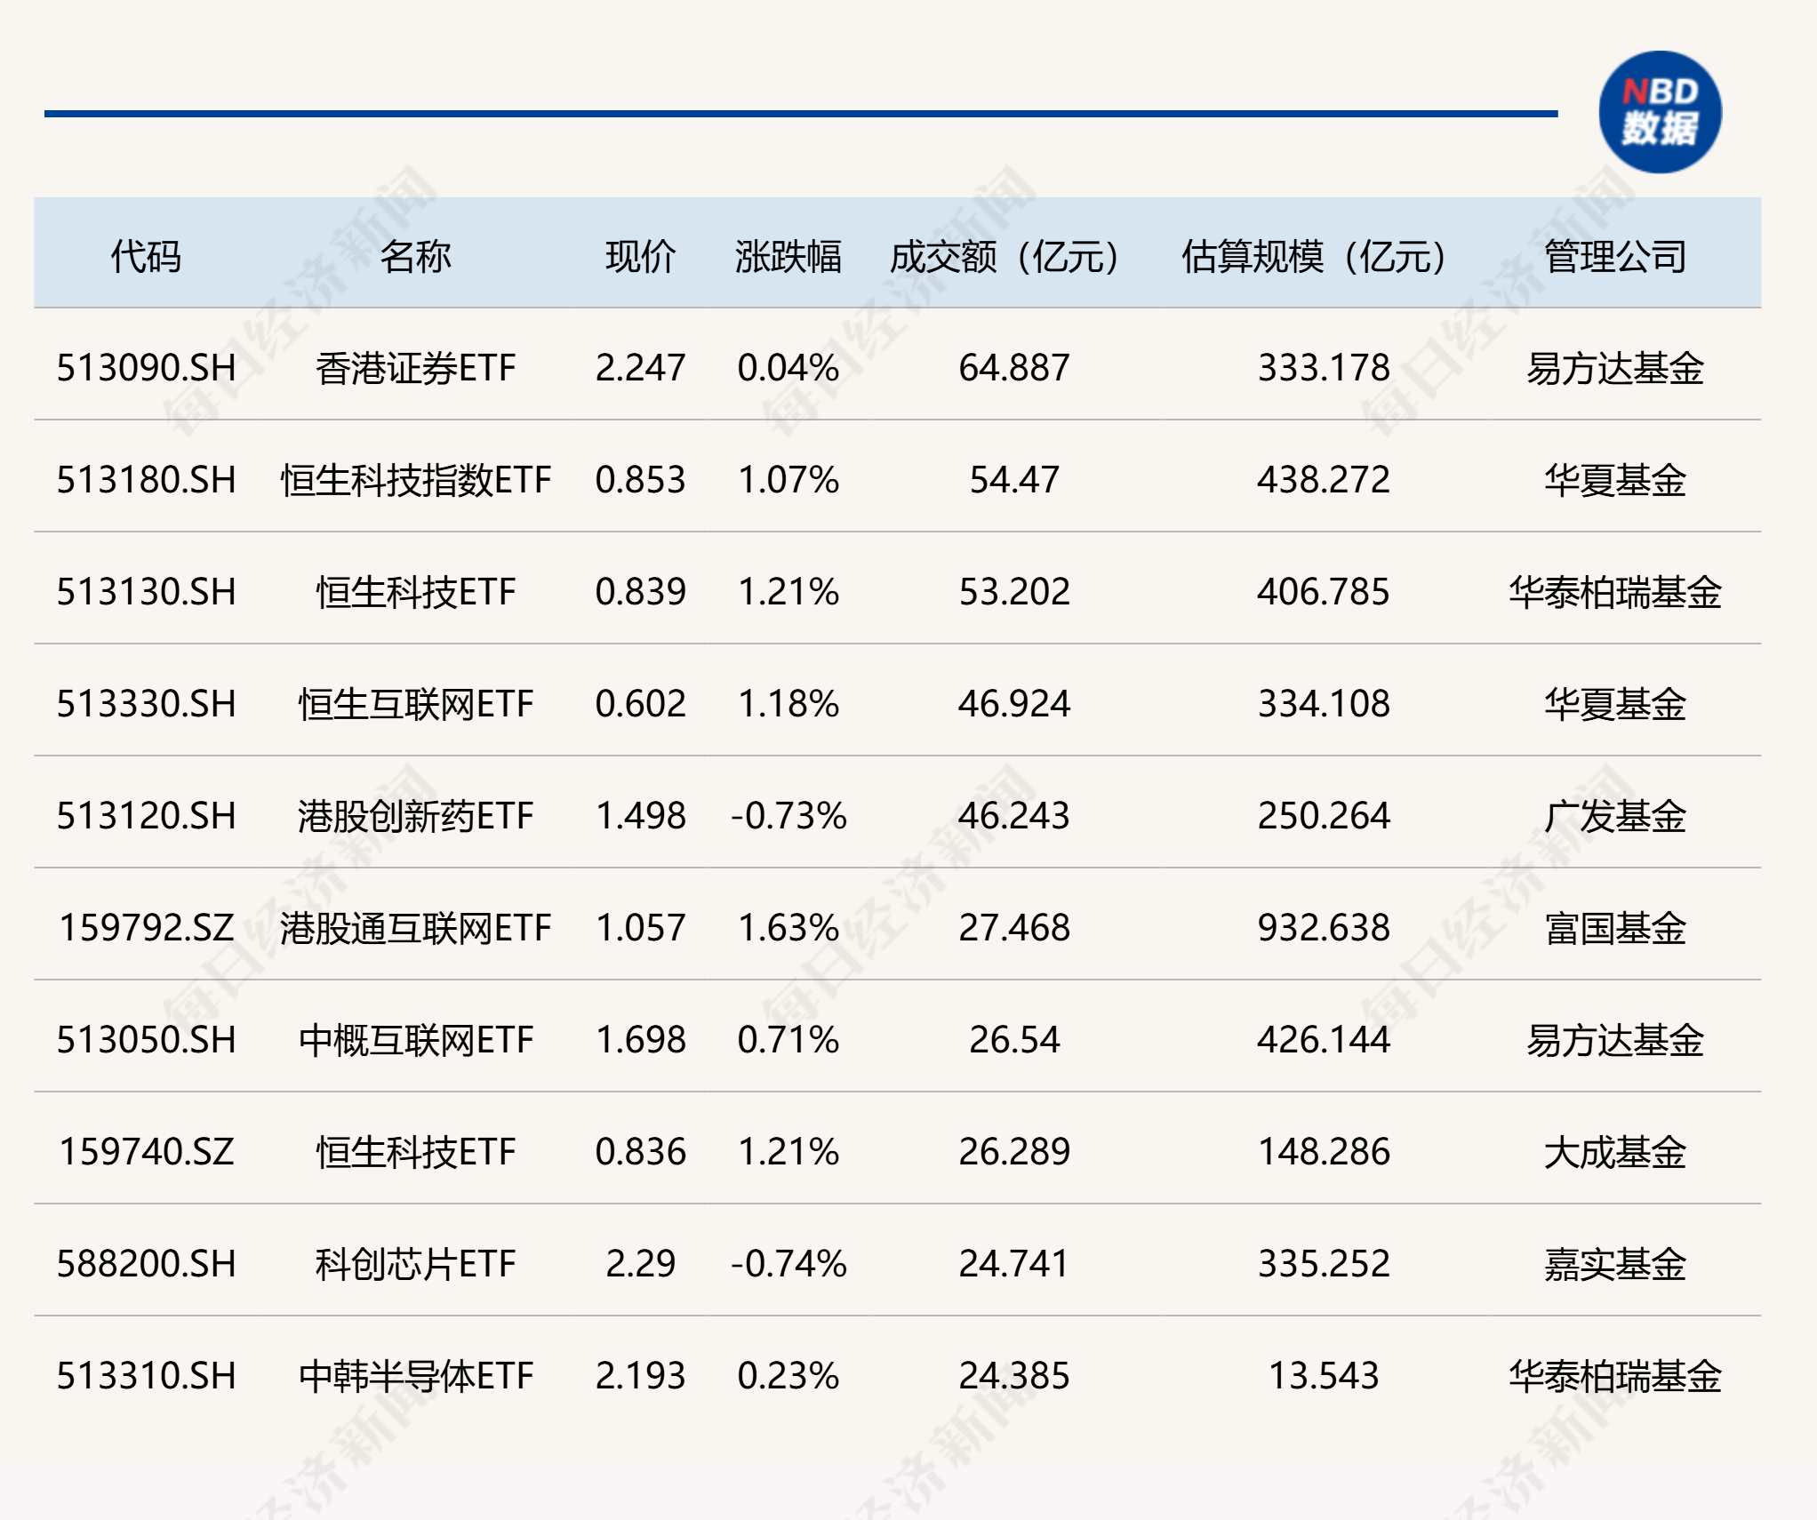The image size is (1817, 1520).
Task: Click scale value 406.785
Action: pyautogui.click(x=1323, y=592)
